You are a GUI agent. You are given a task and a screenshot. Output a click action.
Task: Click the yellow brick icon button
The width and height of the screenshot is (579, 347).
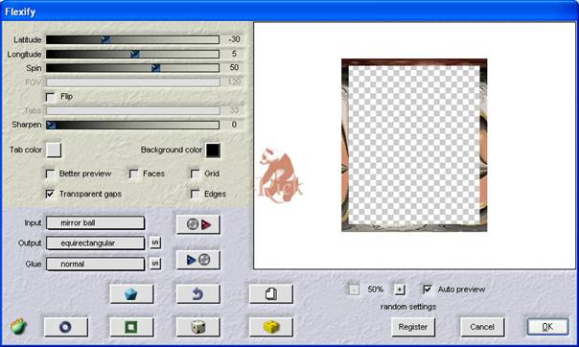(271, 327)
